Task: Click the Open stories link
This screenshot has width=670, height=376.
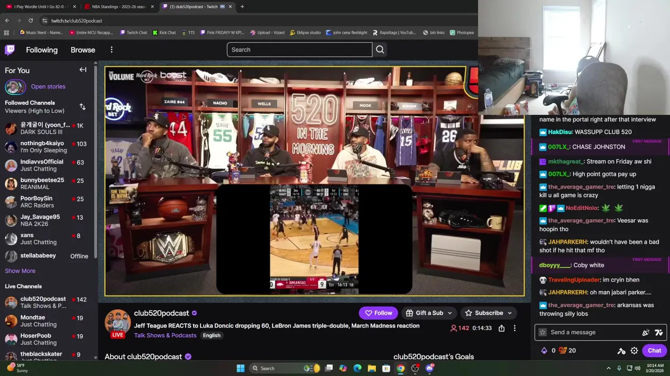Action: pos(48,87)
